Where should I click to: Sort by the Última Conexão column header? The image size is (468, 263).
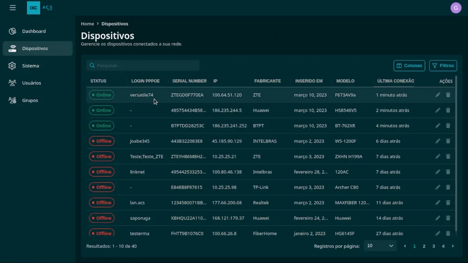coord(395,81)
